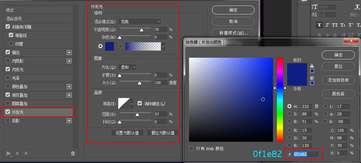The height and width of the screenshot is (163, 361).
Task: Select the S saturation radio button
Action: (x=290, y=114)
